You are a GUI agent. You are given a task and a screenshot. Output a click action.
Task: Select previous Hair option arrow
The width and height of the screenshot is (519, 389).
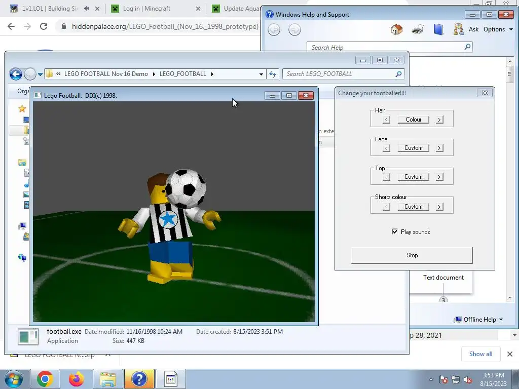click(x=386, y=120)
